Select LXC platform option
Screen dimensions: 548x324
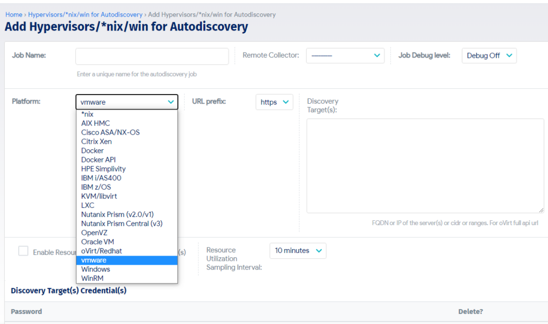point(127,205)
